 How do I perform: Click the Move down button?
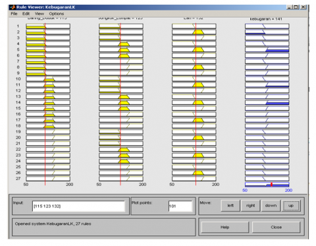pos(271,206)
